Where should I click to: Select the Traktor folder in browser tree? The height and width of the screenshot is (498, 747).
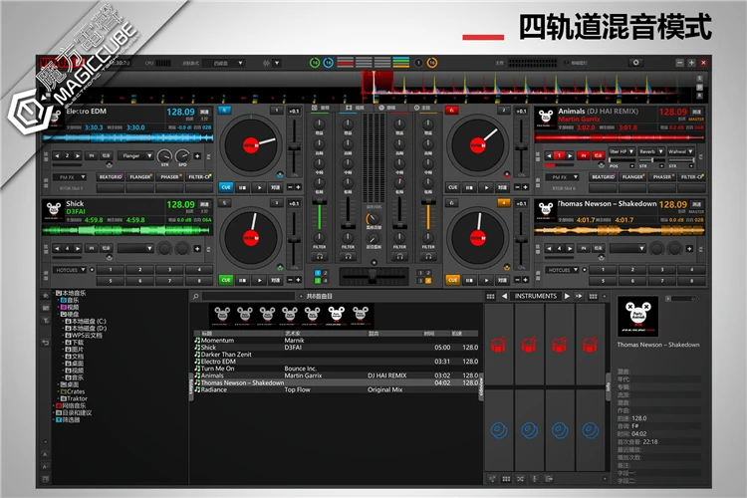point(74,398)
